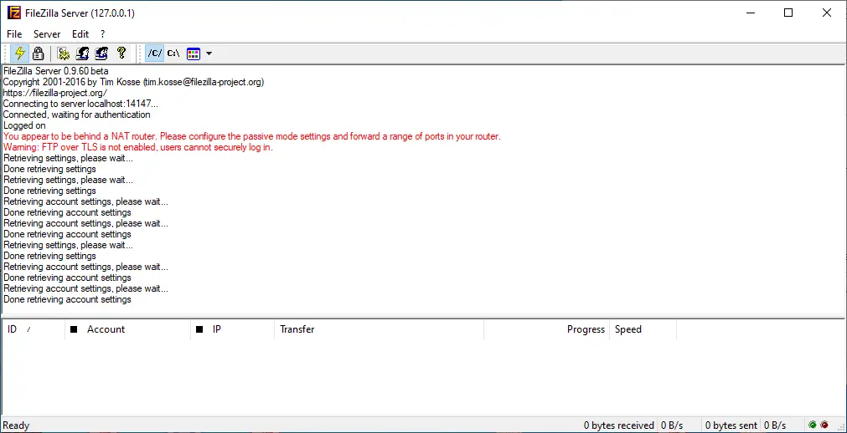
Task: Click the lock server padlock icon
Action: tap(38, 53)
